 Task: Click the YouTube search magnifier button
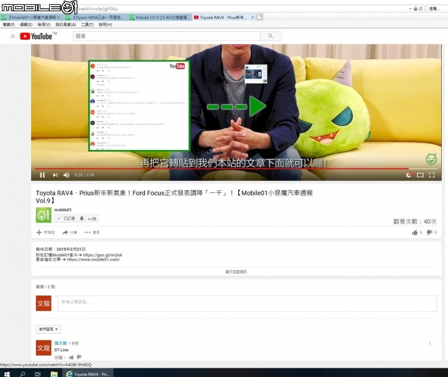pos(271,36)
